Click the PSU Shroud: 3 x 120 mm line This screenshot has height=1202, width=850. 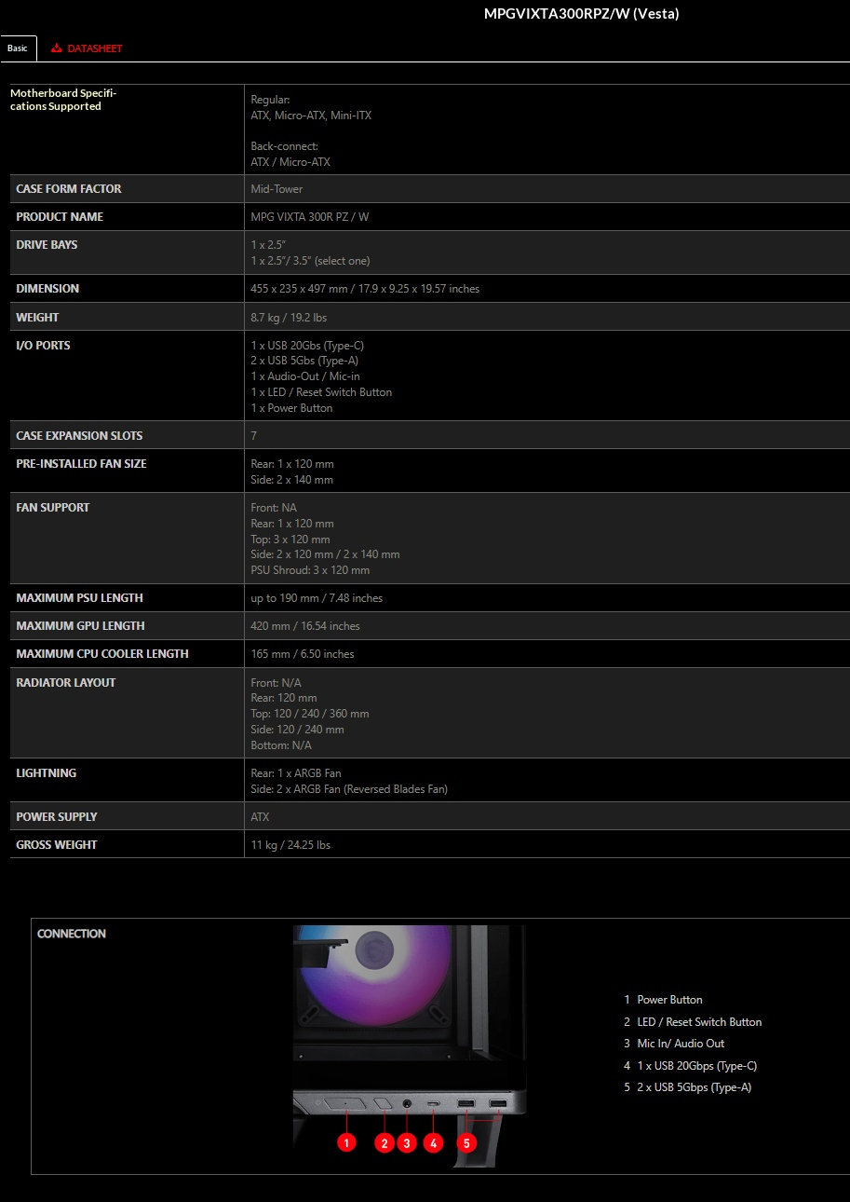(x=310, y=570)
